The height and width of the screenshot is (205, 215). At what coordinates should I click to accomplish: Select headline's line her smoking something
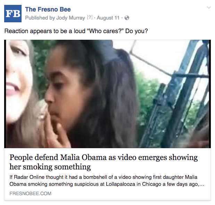50,167
